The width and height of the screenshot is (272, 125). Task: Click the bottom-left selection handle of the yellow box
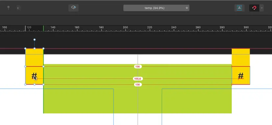pos(25,84)
